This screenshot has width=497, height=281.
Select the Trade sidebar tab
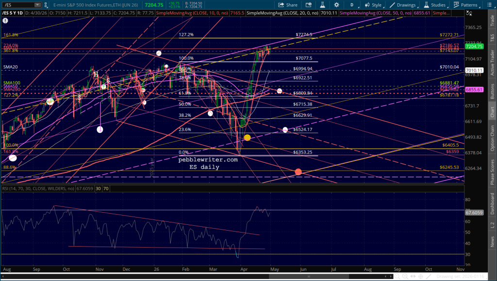pos(492,20)
